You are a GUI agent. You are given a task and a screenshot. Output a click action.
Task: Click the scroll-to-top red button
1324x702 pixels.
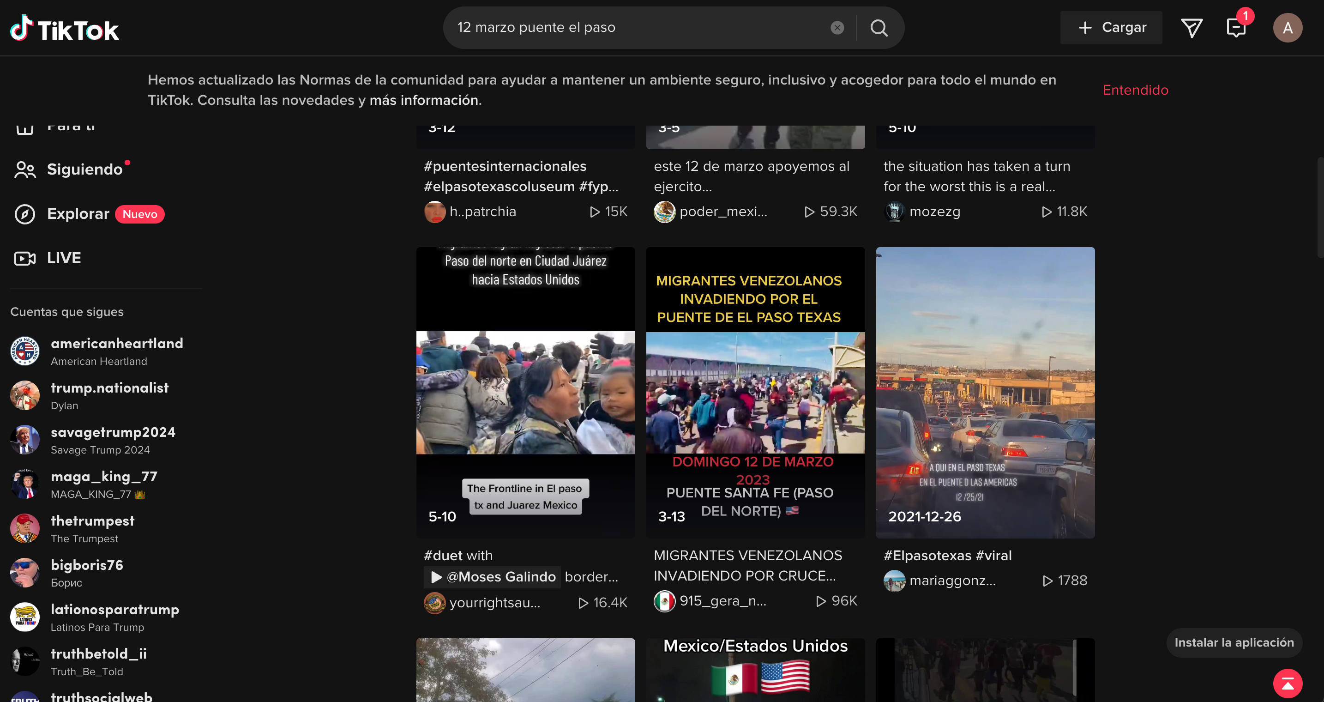click(x=1287, y=684)
